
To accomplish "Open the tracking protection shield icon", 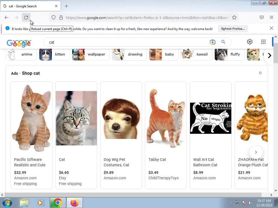I will tap(53, 17).
